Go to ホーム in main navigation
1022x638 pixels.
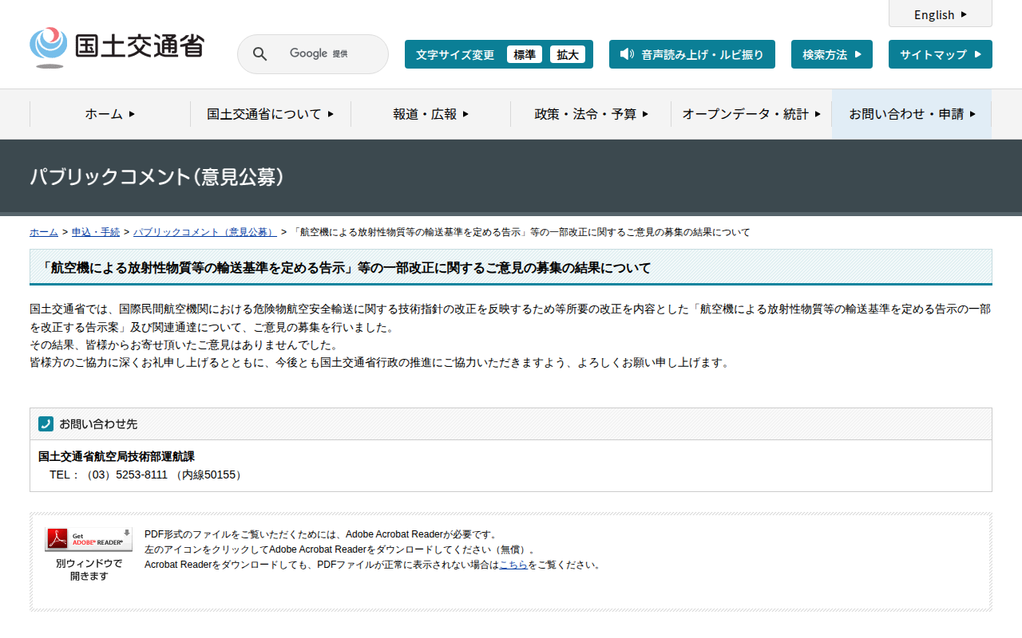pyautogui.click(x=109, y=114)
